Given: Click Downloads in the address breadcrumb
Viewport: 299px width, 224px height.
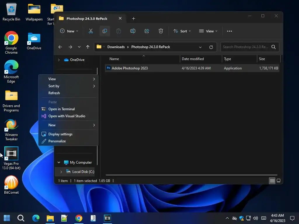Looking at the screenshot, I should pyautogui.click(x=116, y=47).
